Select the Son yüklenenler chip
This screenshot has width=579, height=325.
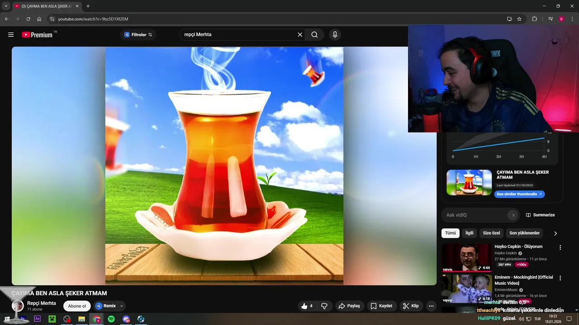[x=524, y=233]
